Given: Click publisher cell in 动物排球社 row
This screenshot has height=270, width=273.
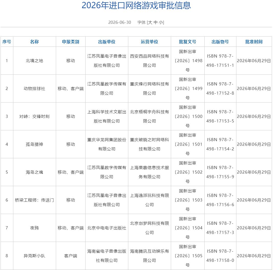Looking at the screenshot, I should (107, 89).
